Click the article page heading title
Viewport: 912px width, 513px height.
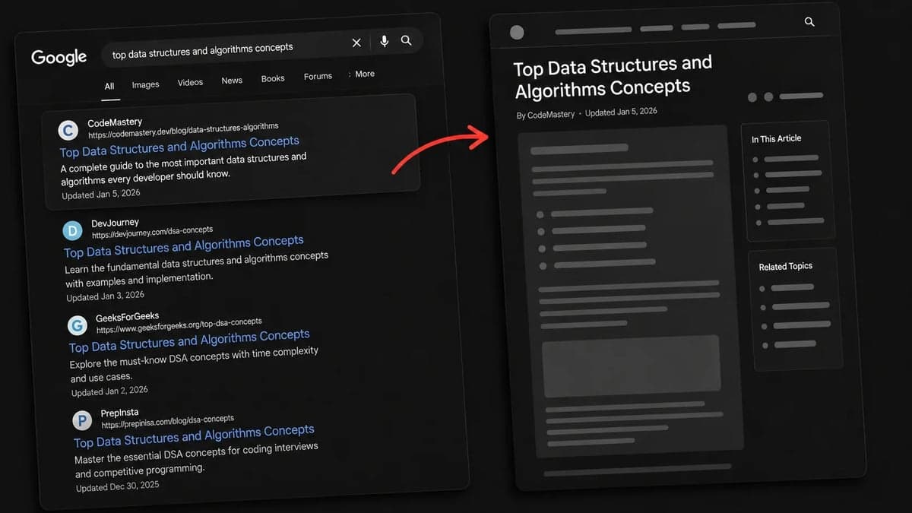point(613,78)
